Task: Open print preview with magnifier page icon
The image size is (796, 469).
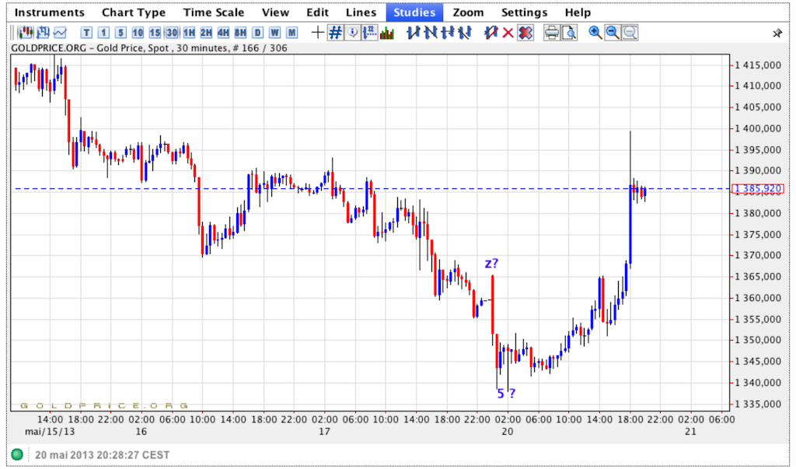Action: 569,33
